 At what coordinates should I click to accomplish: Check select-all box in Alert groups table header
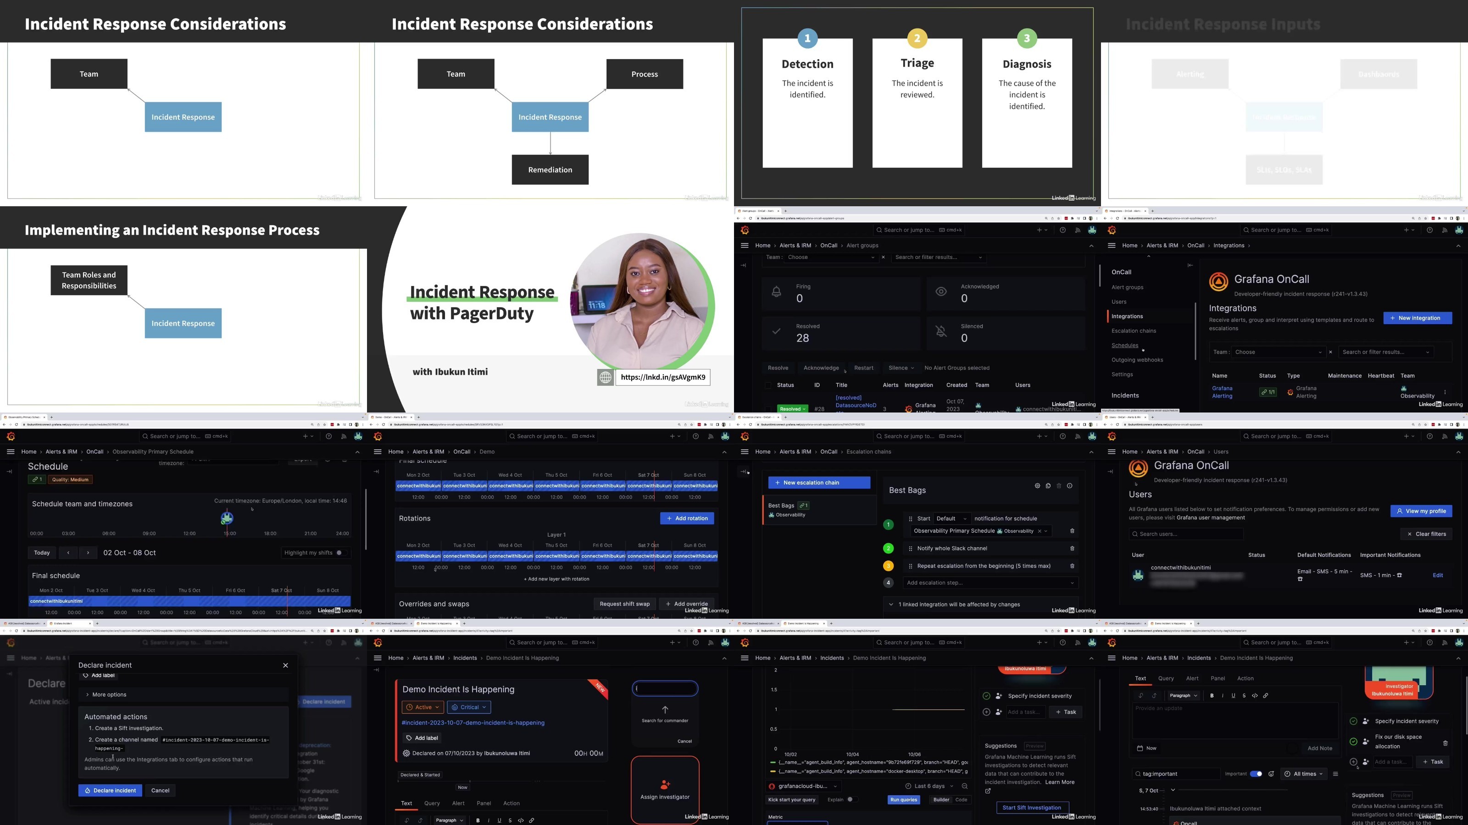point(767,385)
